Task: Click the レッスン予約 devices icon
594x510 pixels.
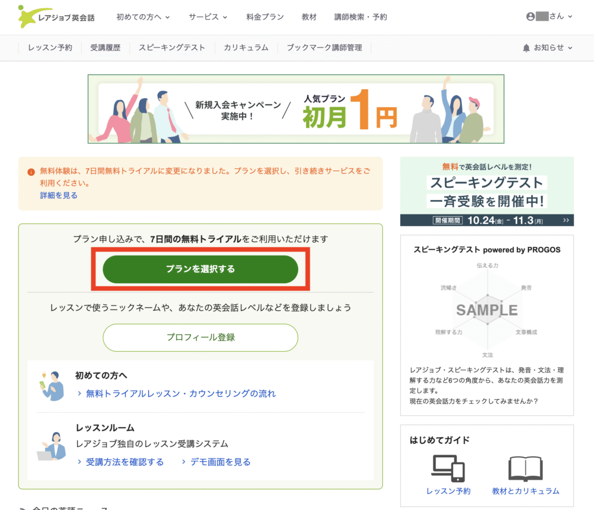Action: (448, 468)
